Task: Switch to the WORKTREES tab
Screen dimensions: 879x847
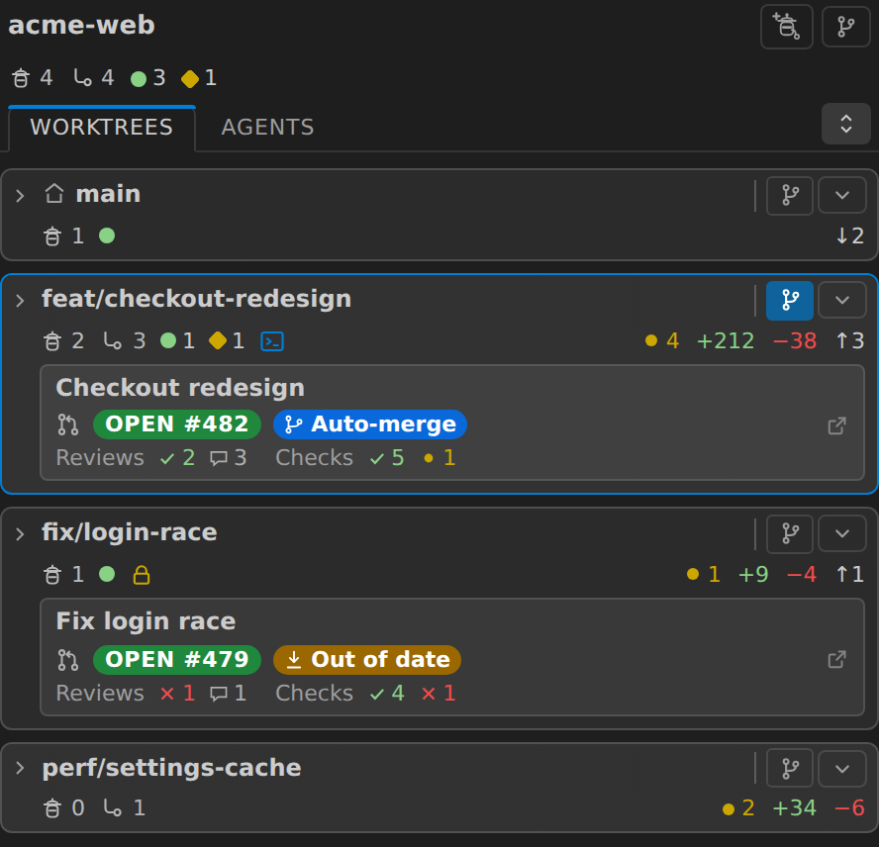Action: click(x=102, y=128)
